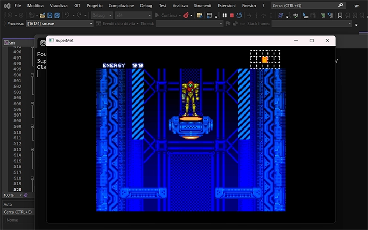Screen dimensions: 368x230
Task: Collapse code block at line 513
Action: 32,149
